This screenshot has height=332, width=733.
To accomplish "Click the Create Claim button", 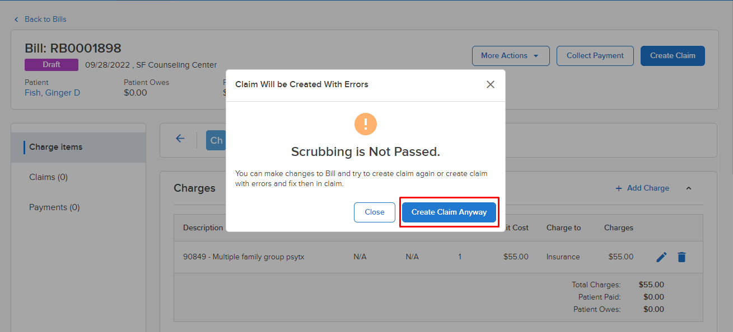I will tap(672, 55).
